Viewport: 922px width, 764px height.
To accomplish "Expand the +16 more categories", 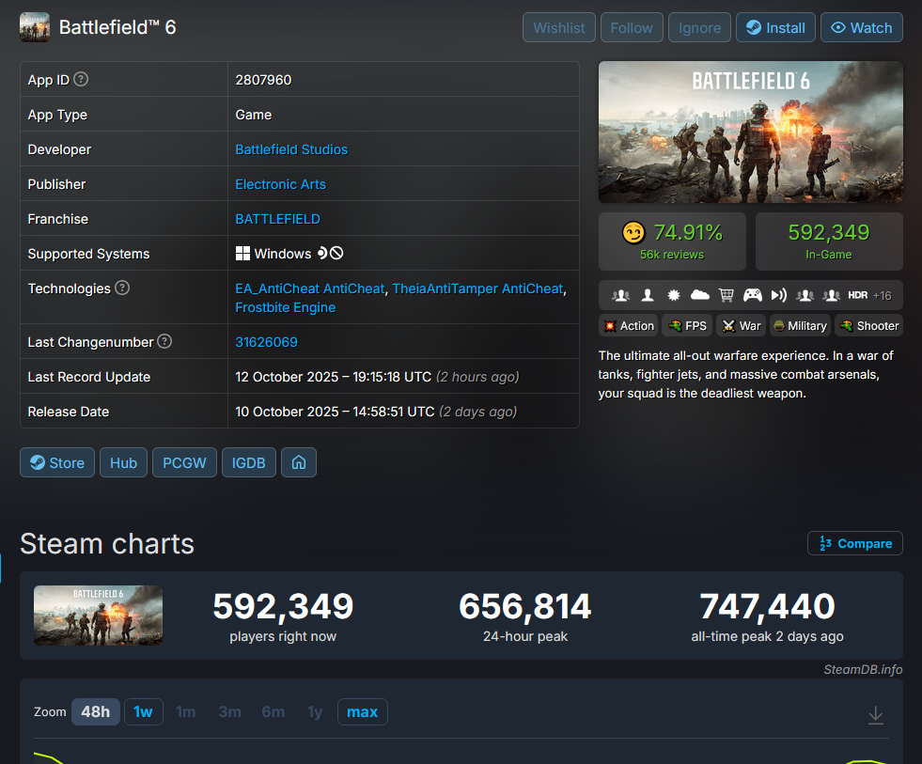I will tap(882, 295).
